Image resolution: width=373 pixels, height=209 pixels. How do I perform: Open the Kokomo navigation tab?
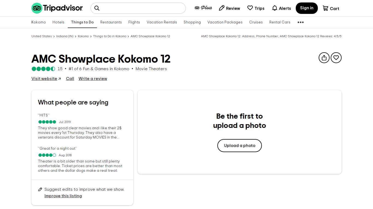pos(39,22)
